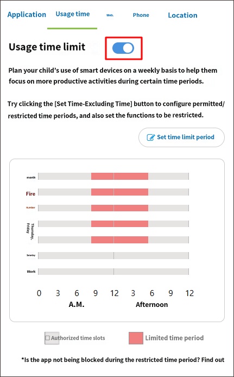Click Find out link about app blocking
The image size is (234, 377).
click(x=213, y=360)
